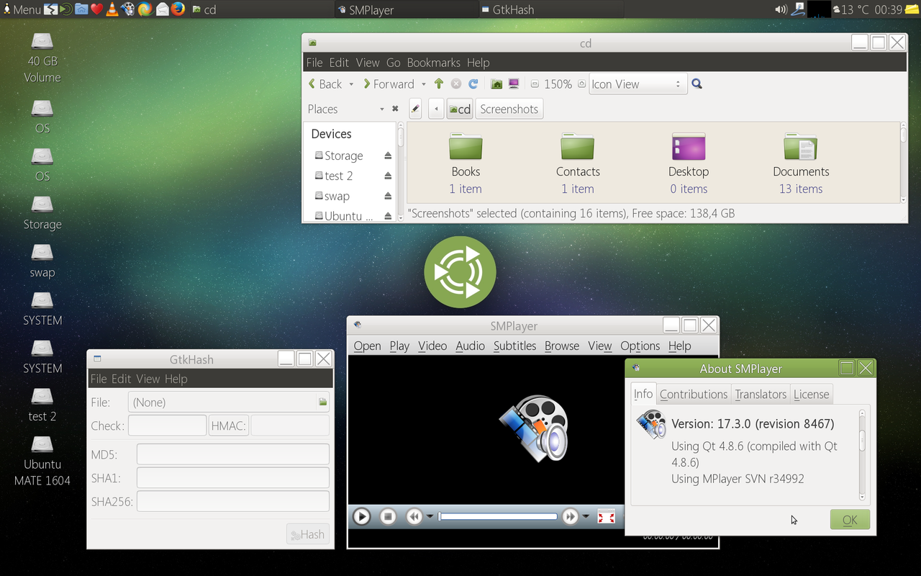Image resolution: width=921 pixels, height=576 pixels.
Task: Select the Desktop folder in file manager
Action: (689, 163)
